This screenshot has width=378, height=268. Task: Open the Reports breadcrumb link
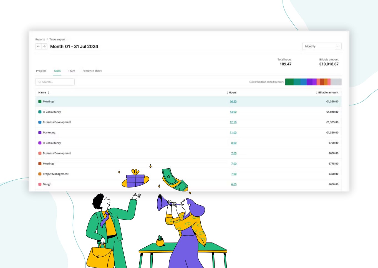[x=40, y=39]
